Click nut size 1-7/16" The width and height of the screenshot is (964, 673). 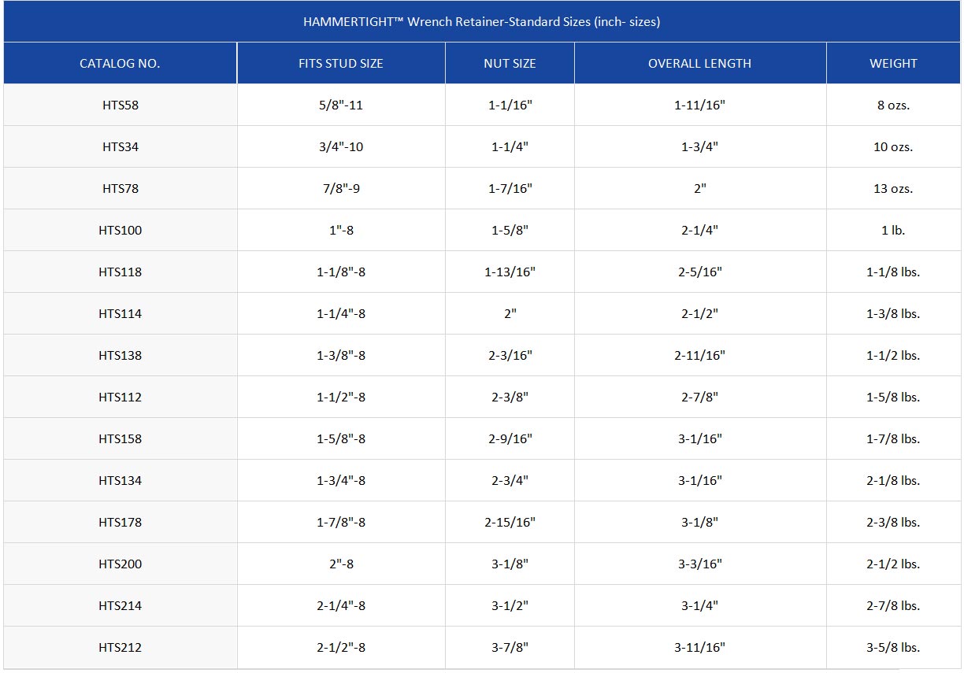tap(510, 189)
